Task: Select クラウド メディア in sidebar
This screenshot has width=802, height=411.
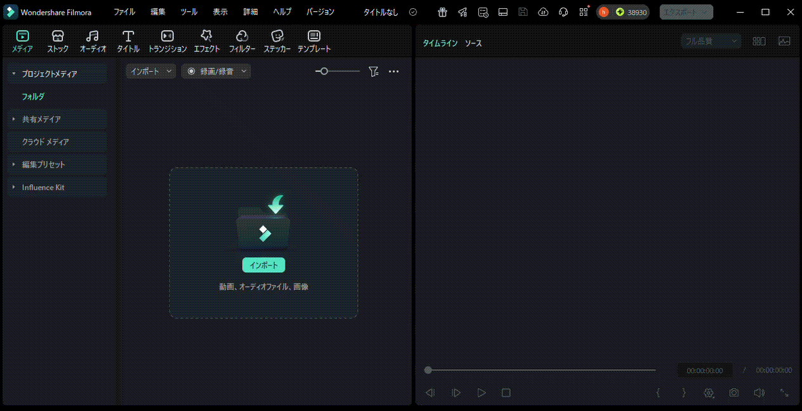Action: click(x=46, y=142)
